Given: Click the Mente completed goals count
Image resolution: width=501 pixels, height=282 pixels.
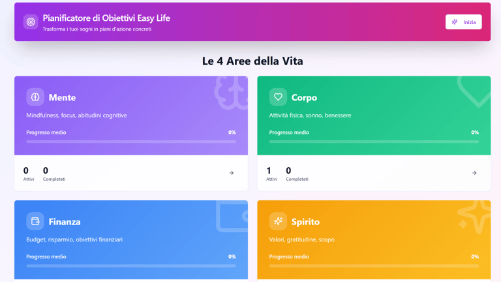Looking at the screenshot, I should pyautogui.click(x=46, y=170).
